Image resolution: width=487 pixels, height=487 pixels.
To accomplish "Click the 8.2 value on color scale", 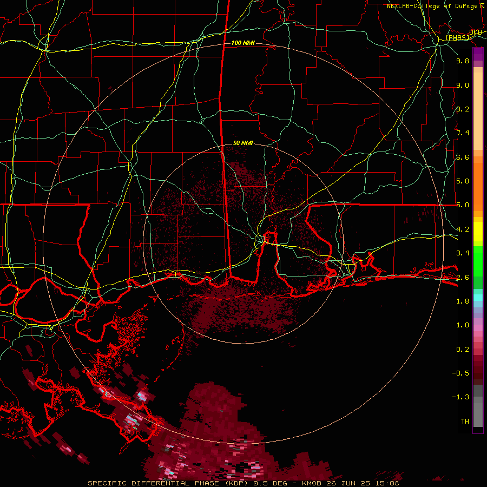I will [x=463, y=109].
